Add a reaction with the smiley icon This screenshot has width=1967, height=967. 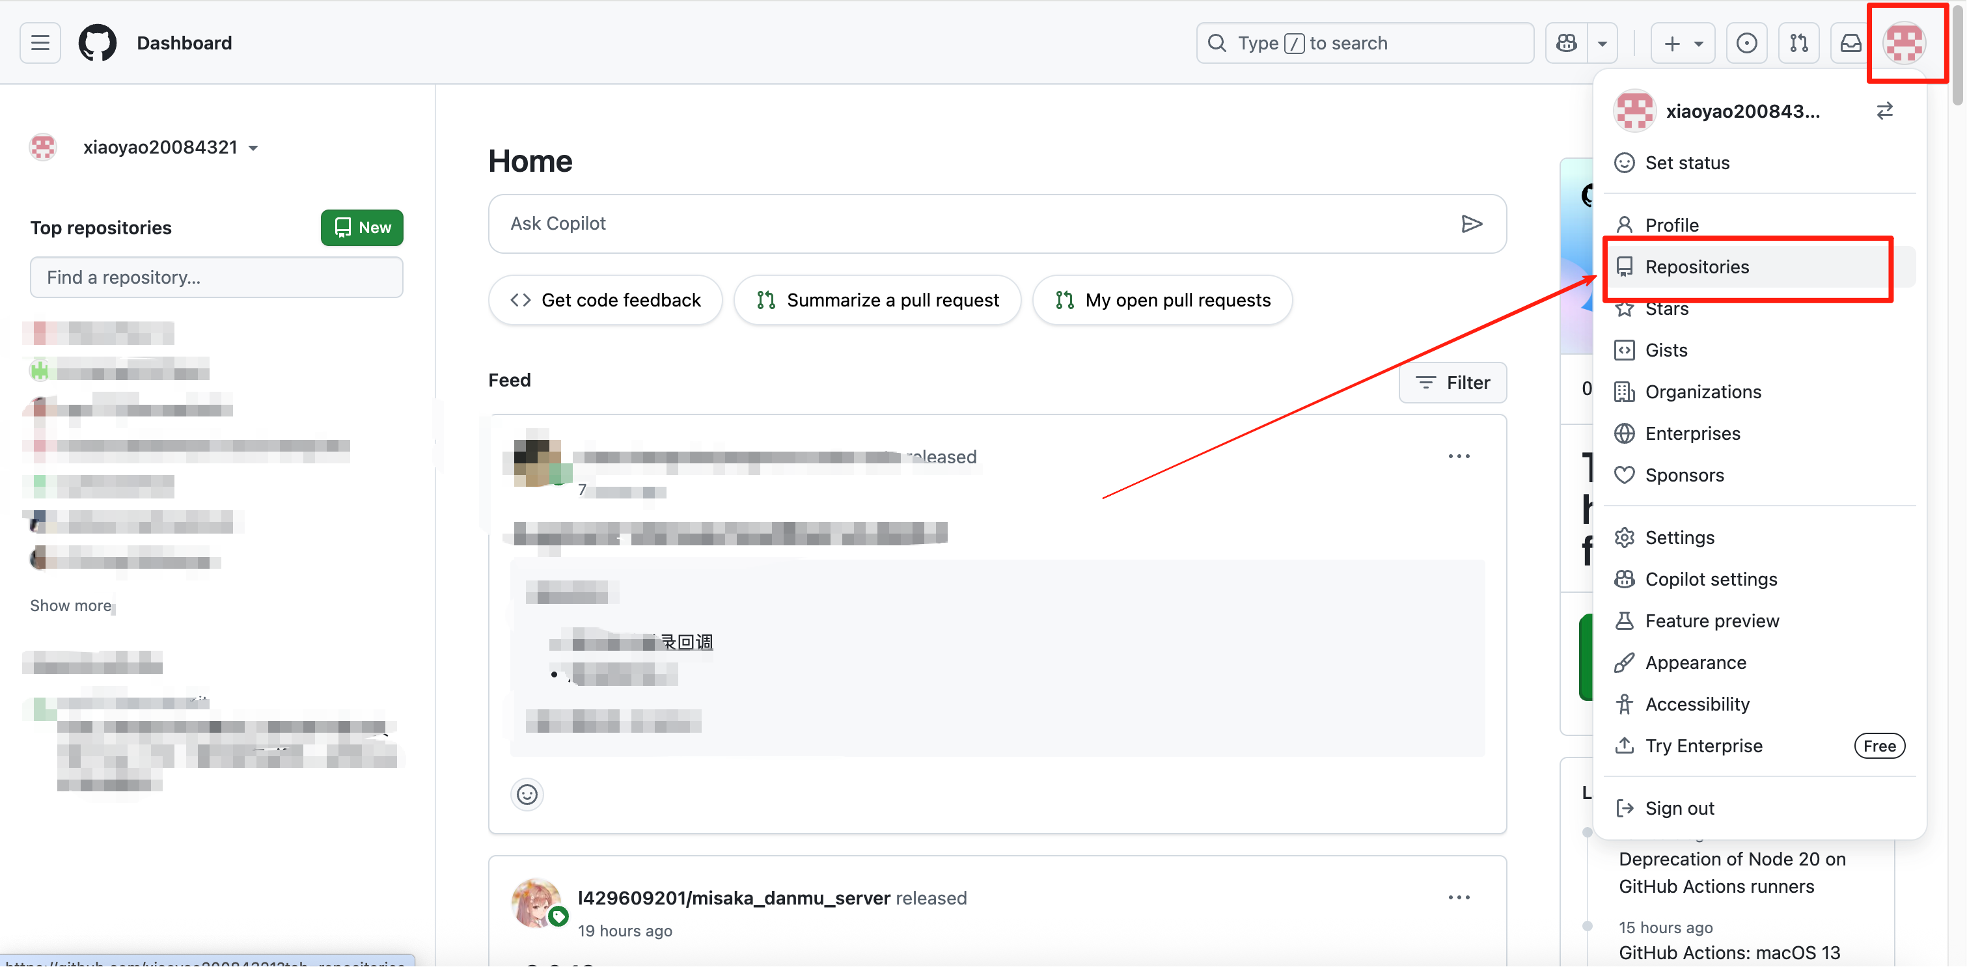527,794
